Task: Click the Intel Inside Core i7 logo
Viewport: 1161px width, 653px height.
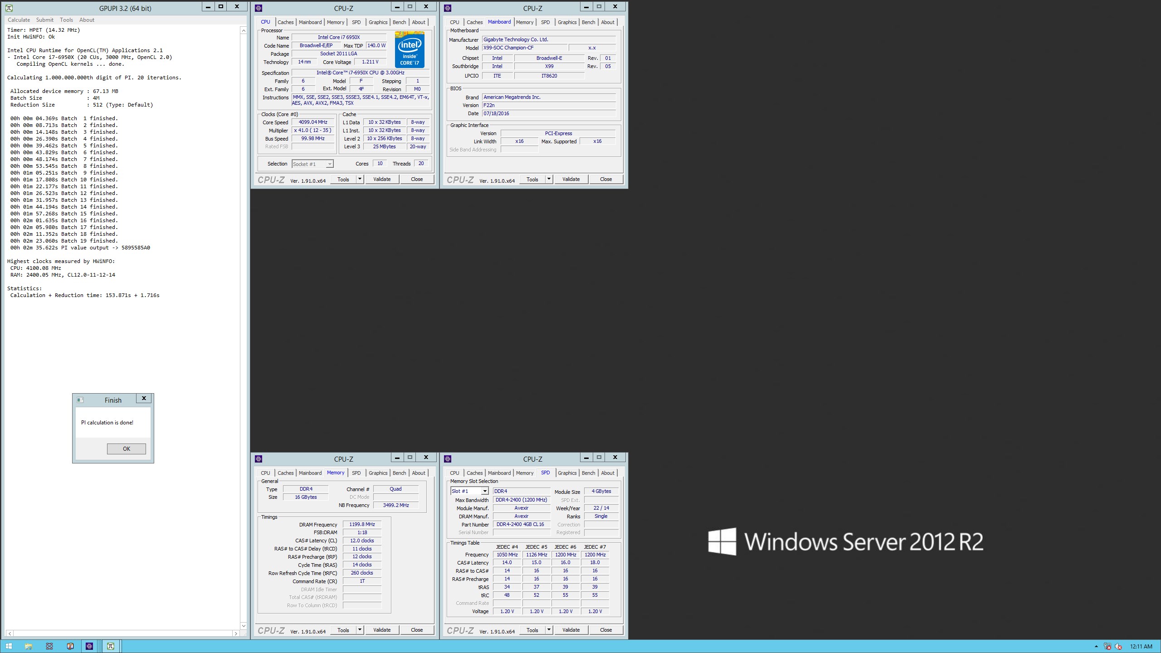Action: 410,49
